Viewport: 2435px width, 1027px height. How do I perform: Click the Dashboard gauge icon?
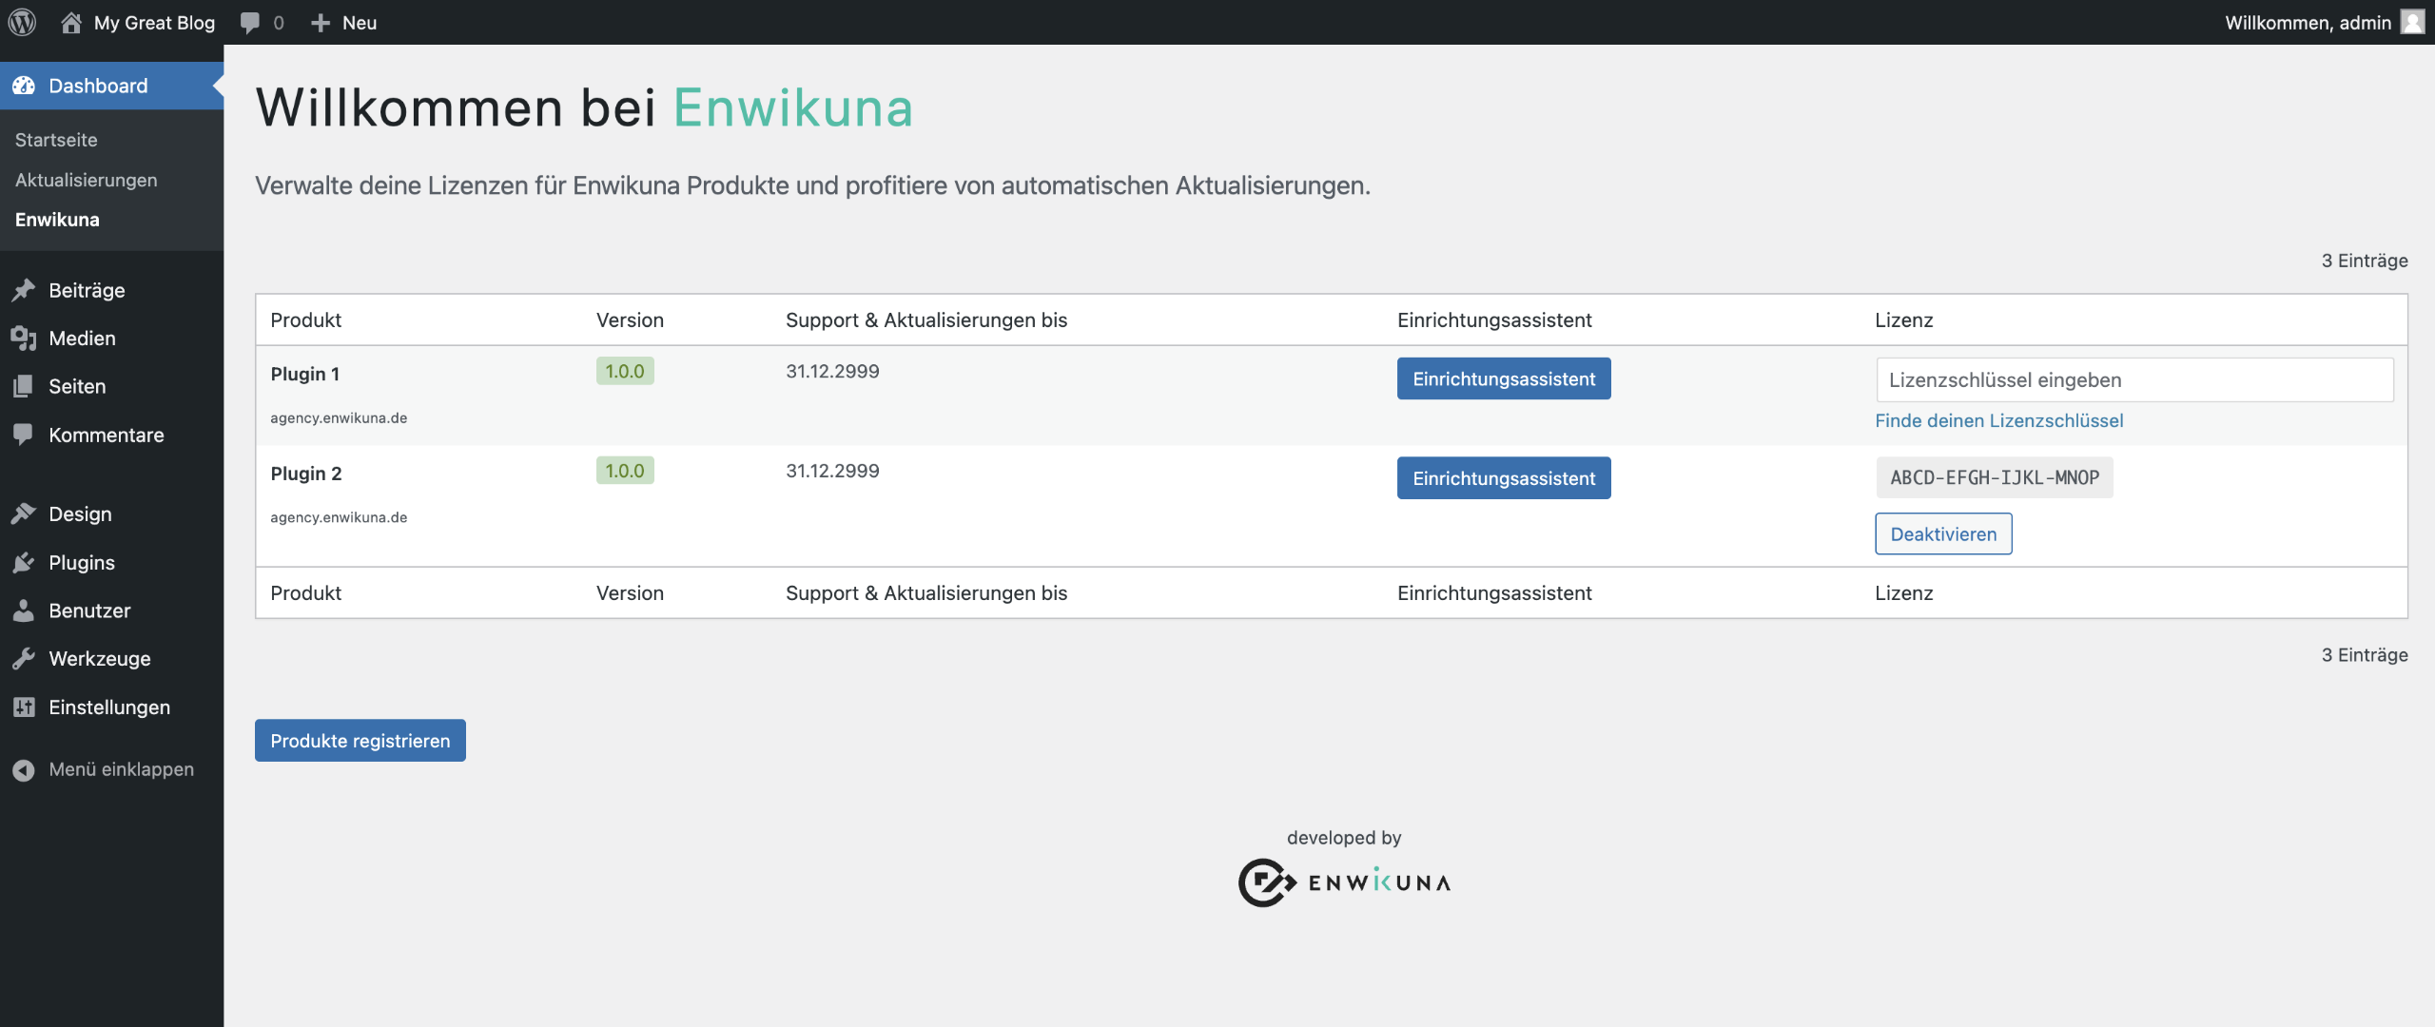pos(24,86)
